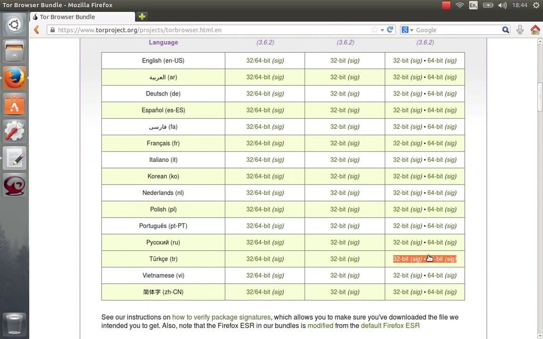This screenshot has height=339, width=543.
Task: Download Nederlands 32/64-bit bundle
Action: [258, 193]
